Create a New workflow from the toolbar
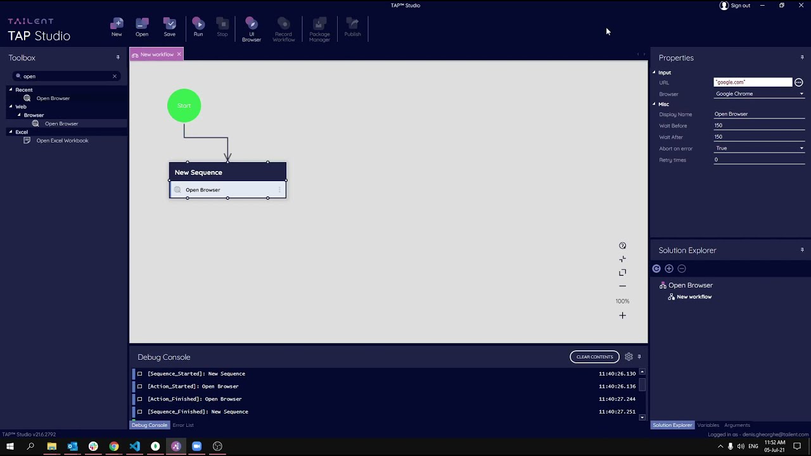This screenshot has width=811, height=456. tap(117, 28)
